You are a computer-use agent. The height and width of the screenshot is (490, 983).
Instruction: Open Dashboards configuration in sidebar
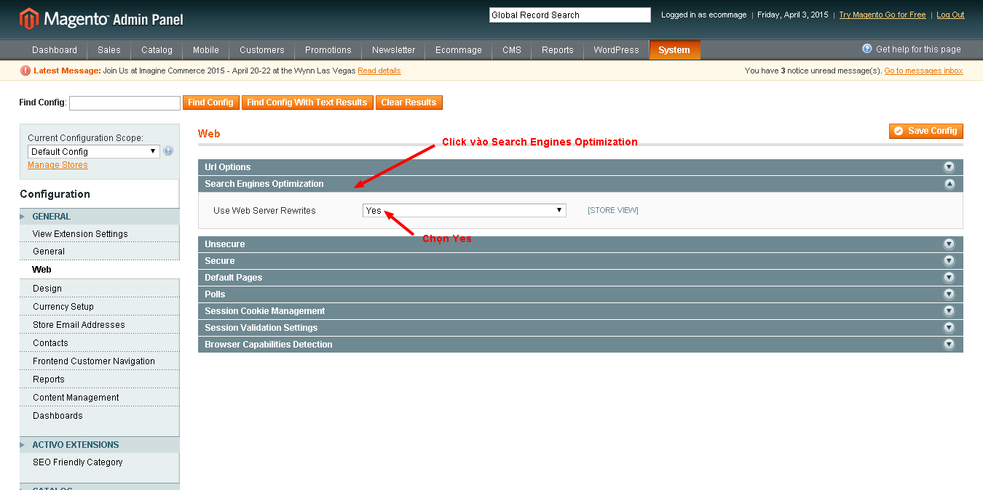pos(99,416)
